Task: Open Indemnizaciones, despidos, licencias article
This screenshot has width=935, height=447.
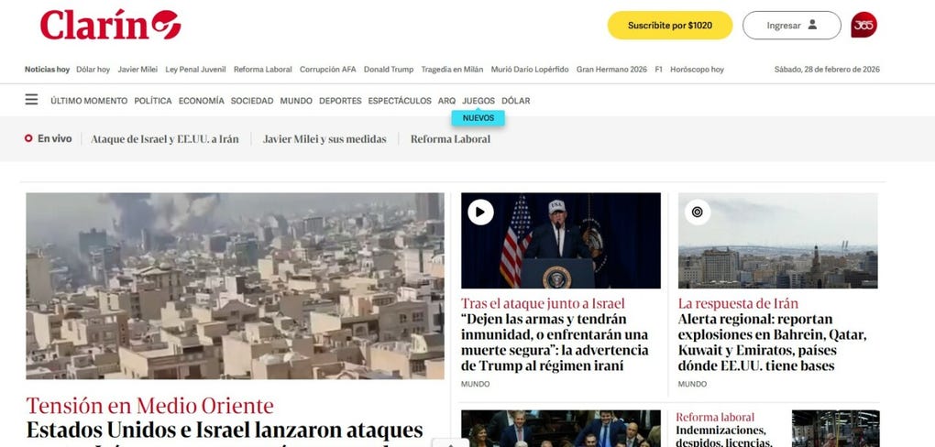Action: tap(724, 436)
